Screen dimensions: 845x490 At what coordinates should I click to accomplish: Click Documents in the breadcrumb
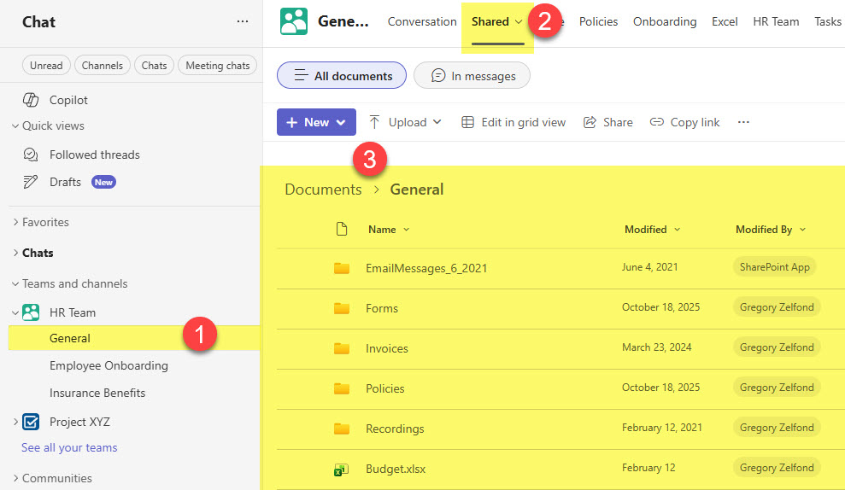(323, 190)
